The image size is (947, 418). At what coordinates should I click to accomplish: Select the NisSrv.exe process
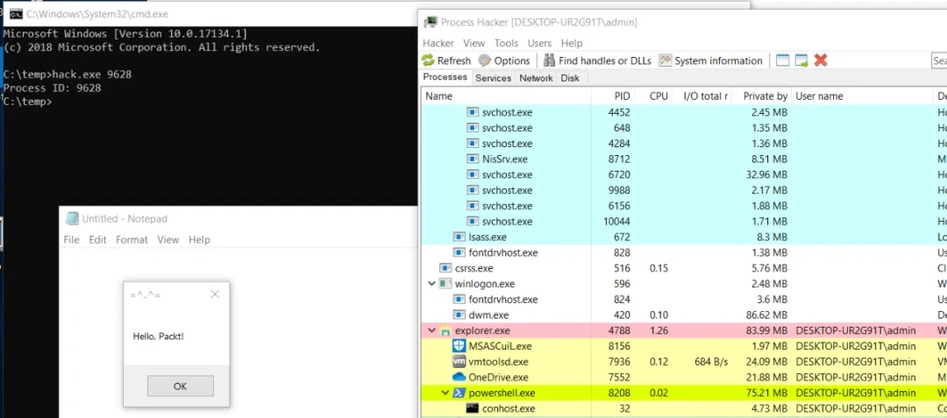point(684,159)
